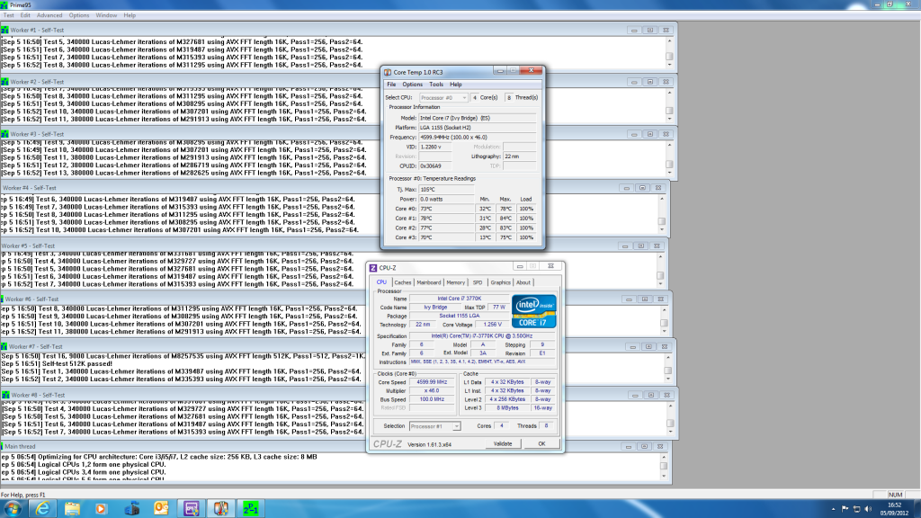Image resolution: width=921 pixels, height=518 pixels.
Task: Expand CPU-Z Selection Processor #1 dropdown
Action: tap(434, 425)
